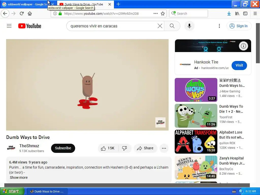Viewport: 260px width, 195px height.
Task: Open TheShmuz channel avatar
Action: [11, 148]
